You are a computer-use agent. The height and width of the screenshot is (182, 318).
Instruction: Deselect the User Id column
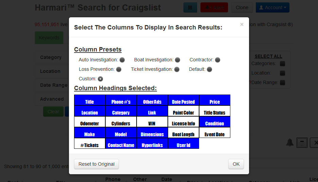[x=183, y=144]
